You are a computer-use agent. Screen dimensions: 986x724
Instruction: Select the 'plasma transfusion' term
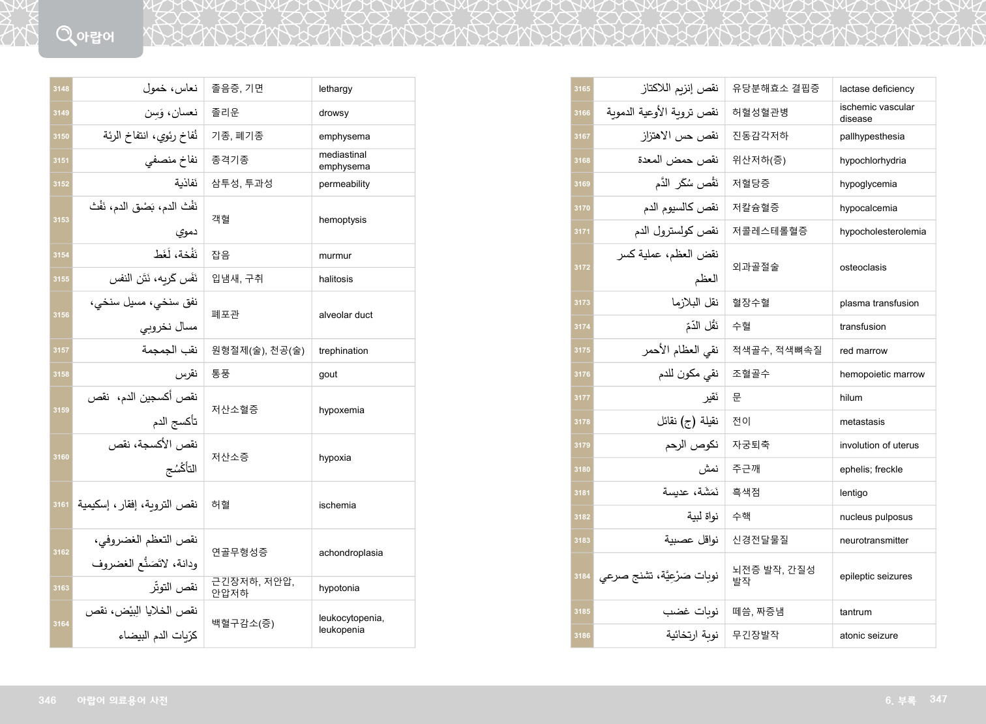(879, 304)
